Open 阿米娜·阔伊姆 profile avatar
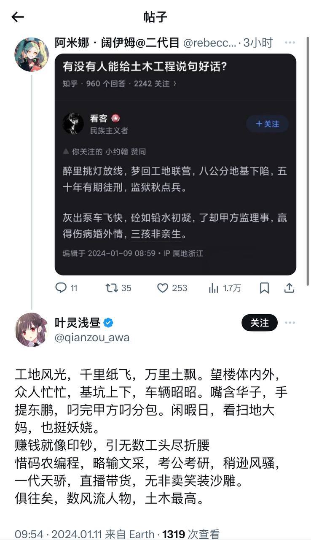 click(32, 54)
